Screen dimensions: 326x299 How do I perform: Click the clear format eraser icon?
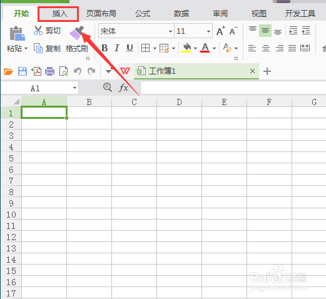coord(227,48)
